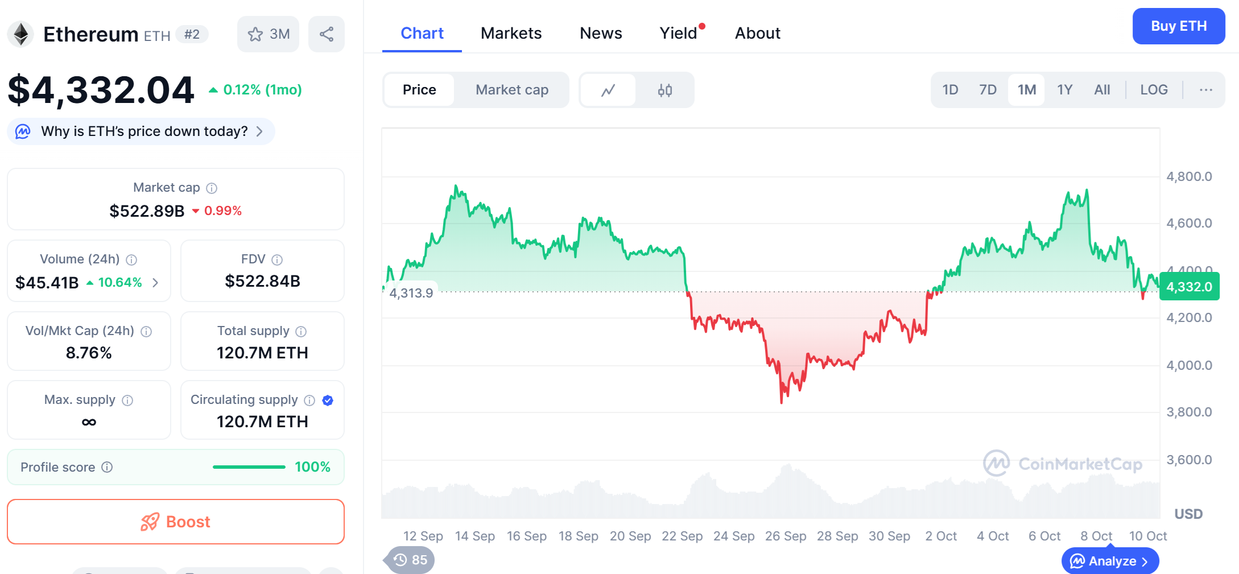Click the share icon button
Viewport: 1239px width, 574px height.
point(327,34)
